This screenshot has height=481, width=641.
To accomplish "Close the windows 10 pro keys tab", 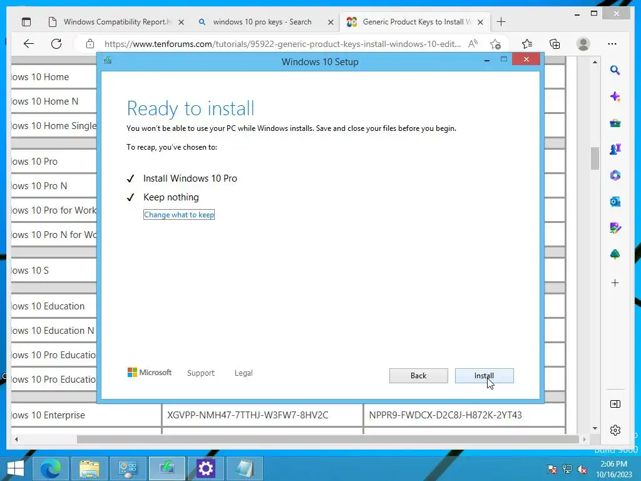I will pyautogui.click(x=331, y=22).
